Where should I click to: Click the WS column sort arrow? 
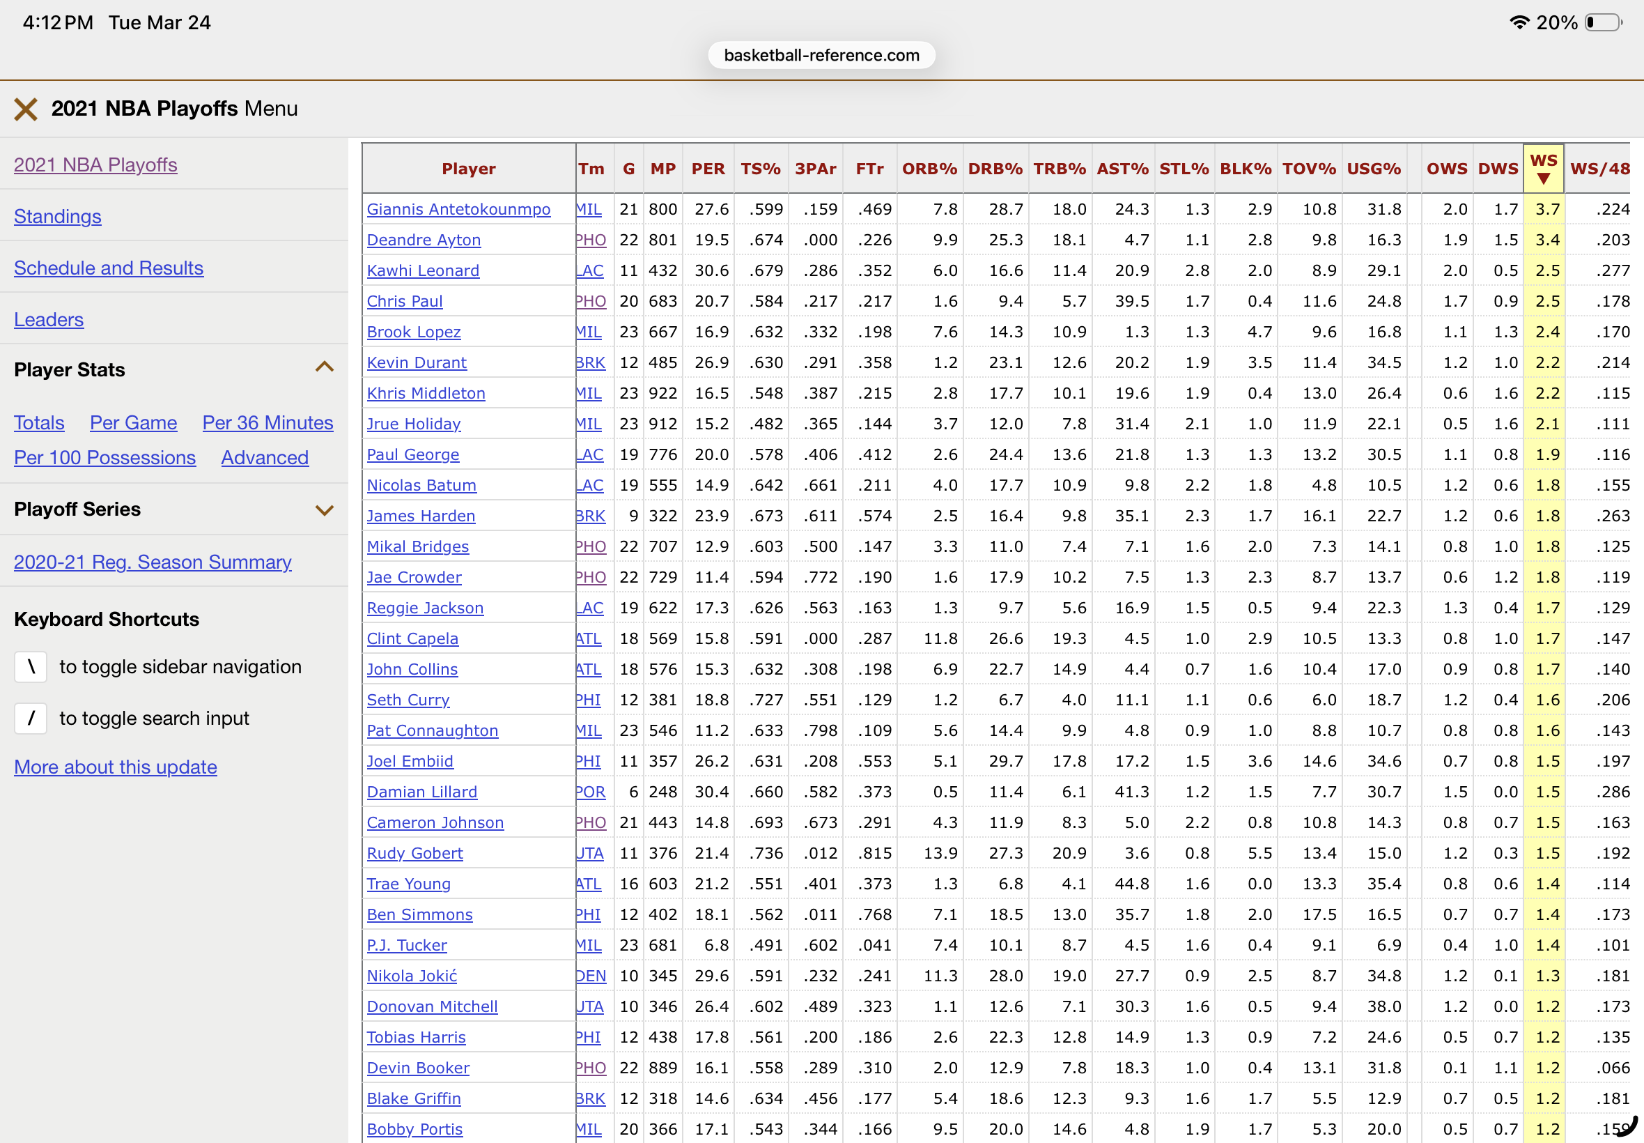[x=1543, y=179]
